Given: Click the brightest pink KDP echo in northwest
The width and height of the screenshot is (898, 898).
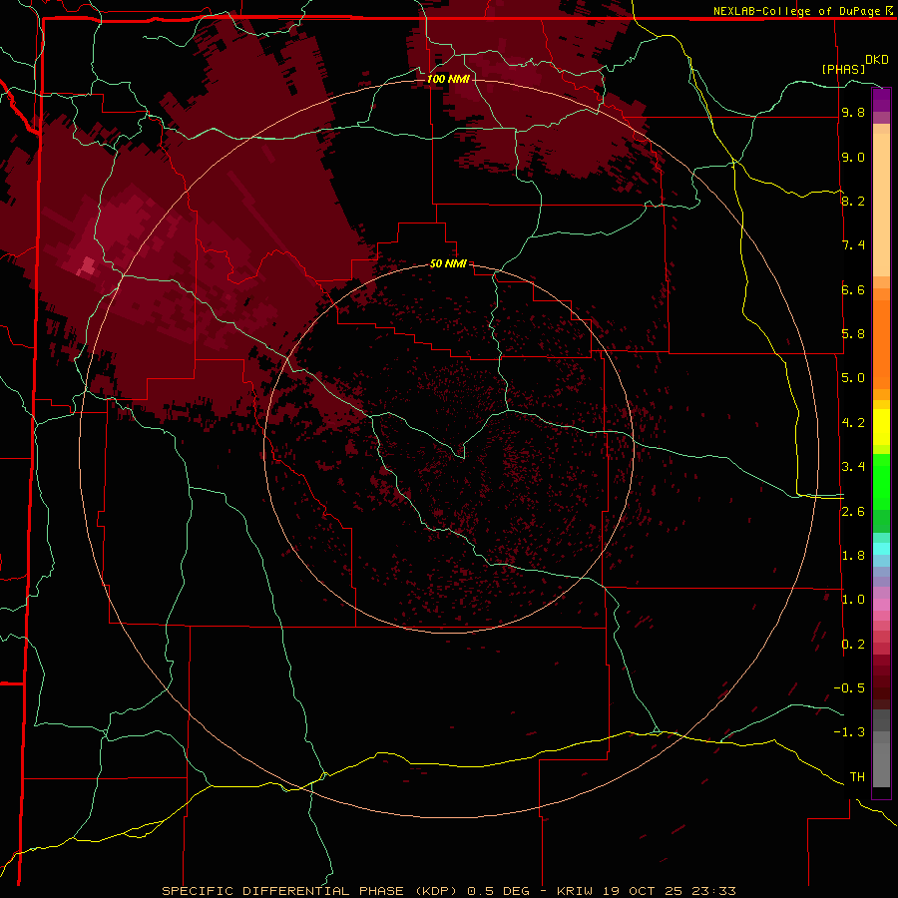Looking at the screenshot, I should coord(87,266).
